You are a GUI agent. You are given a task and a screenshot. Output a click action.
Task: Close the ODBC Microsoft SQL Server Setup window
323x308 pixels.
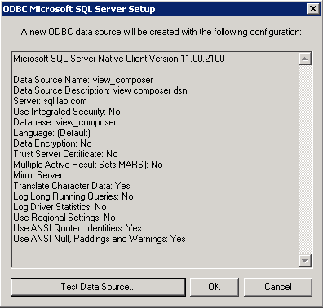[313, 9]
